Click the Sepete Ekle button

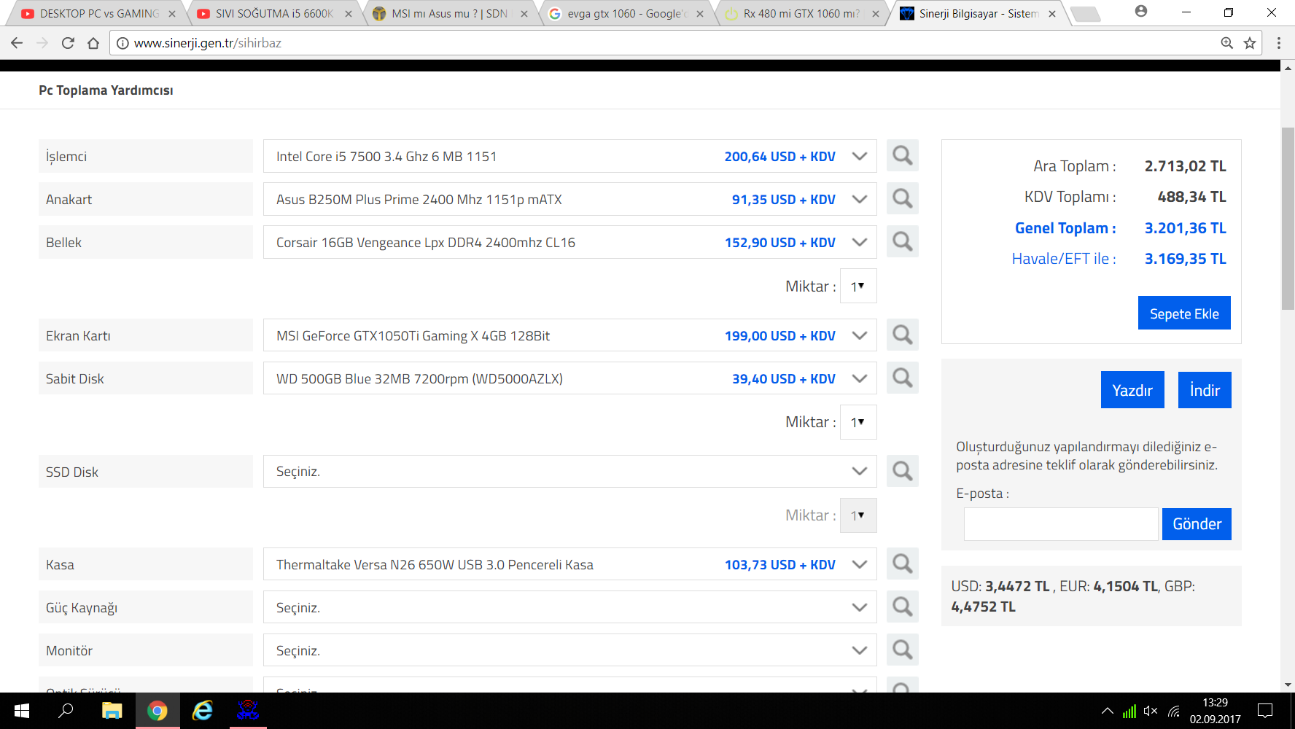point(1184,313)
